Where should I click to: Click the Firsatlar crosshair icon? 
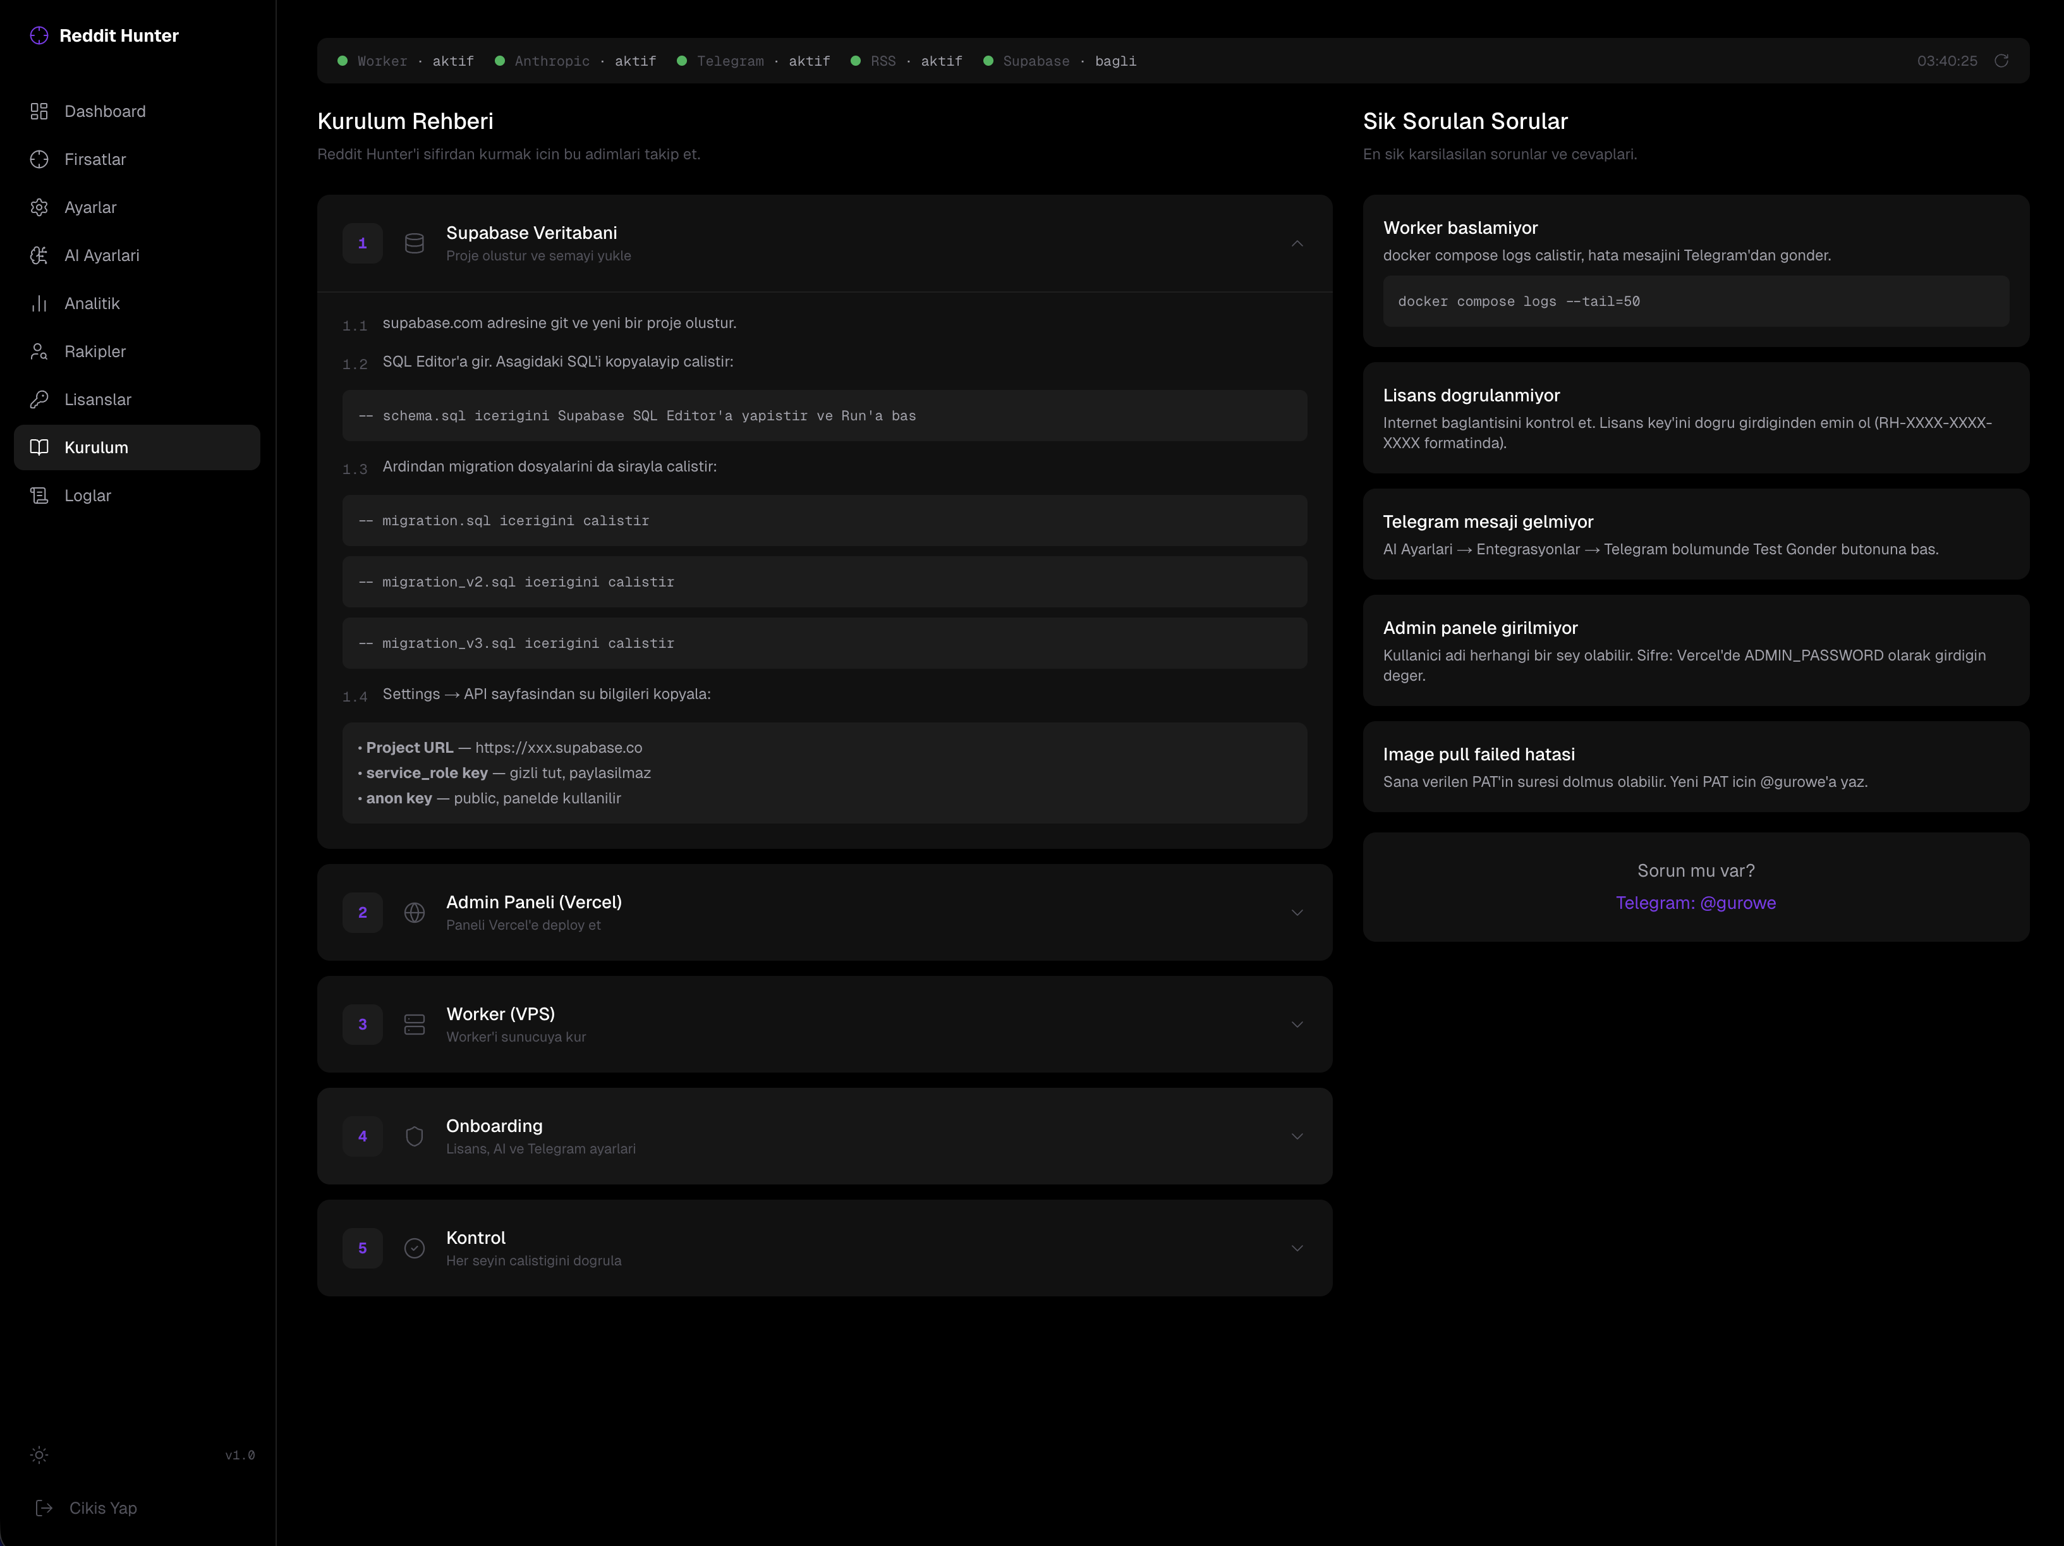point(39,159)
